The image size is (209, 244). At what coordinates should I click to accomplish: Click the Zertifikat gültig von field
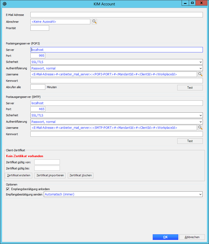(x=47, y=162)
